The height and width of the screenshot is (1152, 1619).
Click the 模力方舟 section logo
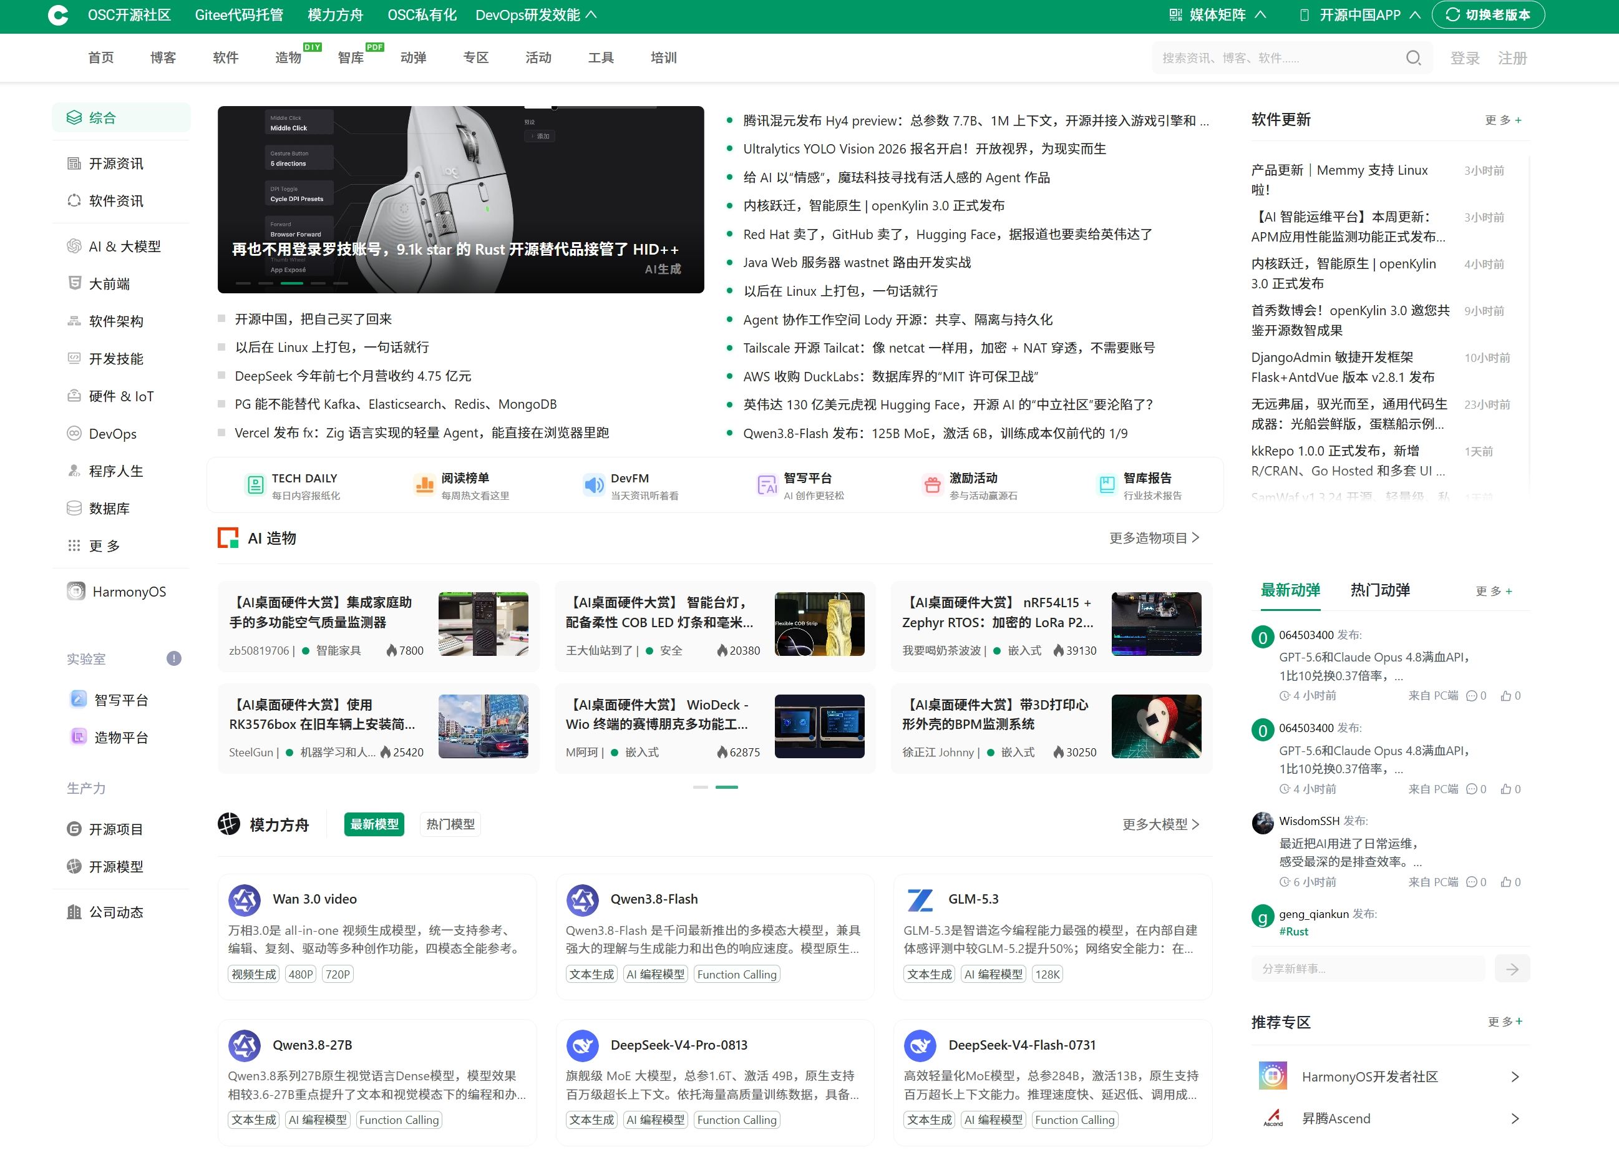(x=229, y=824)
